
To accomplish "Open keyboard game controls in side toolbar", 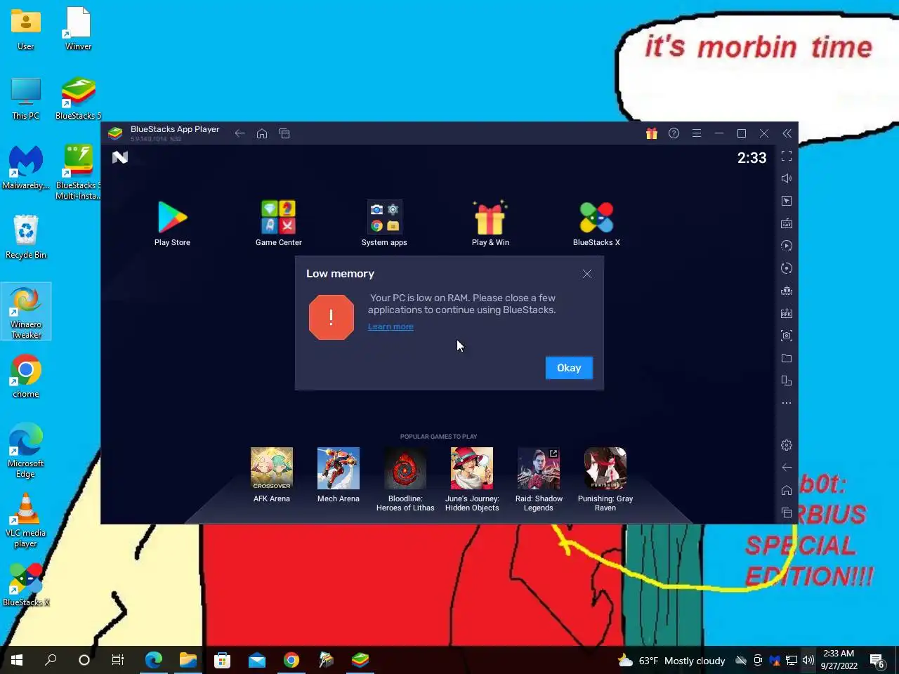I will [787, 223].
